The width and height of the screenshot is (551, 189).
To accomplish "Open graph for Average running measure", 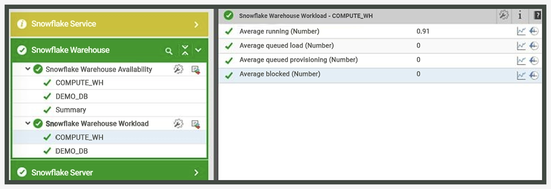I will click(x=521, y=32).
